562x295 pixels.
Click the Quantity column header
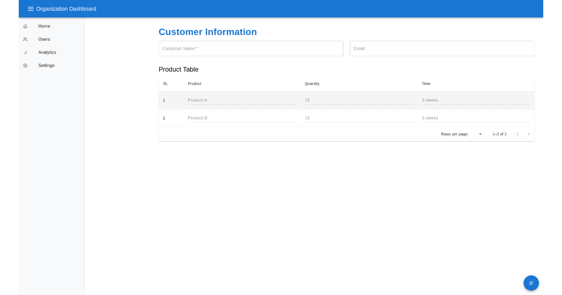(x=312, y=84)
